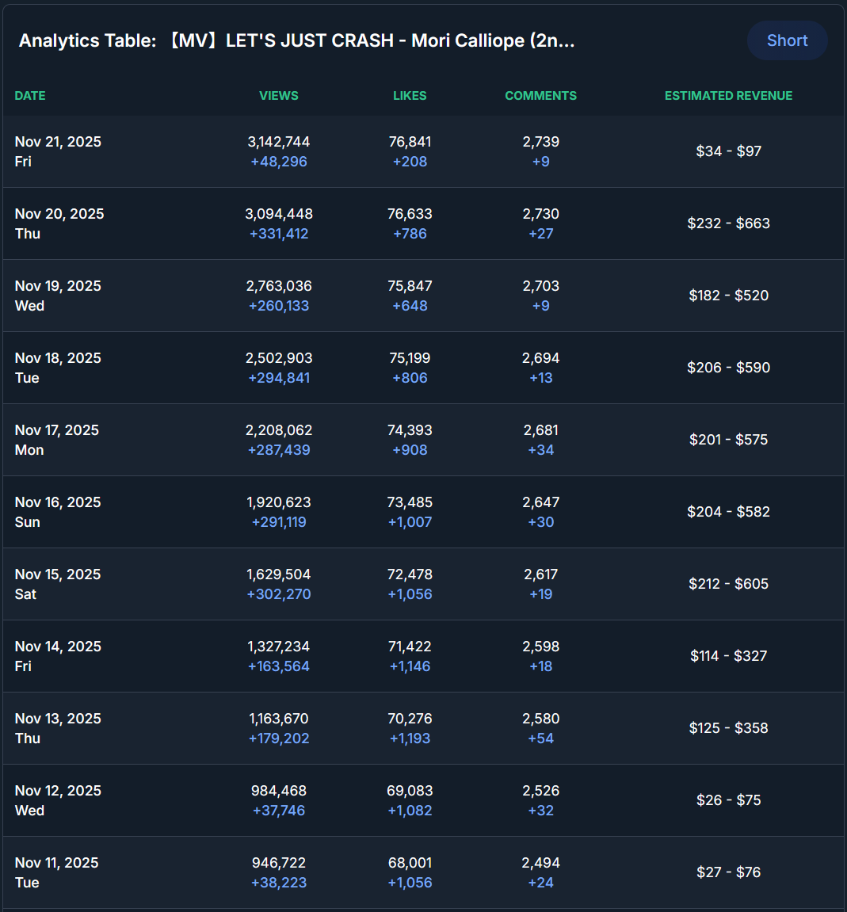Click views change +38,223
Image resolution: width=847 pixels, height=912 pixels.
(x=279, y=883)
